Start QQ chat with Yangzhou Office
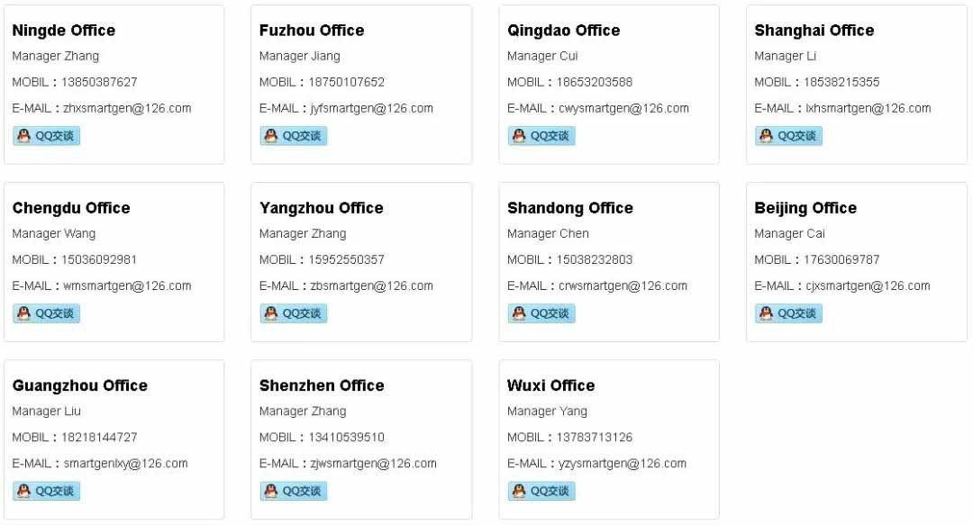Image resolution: width=973 pixels, height=525 pixels. click(x=294, y=313)
